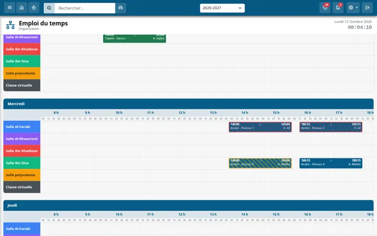Click Salle Ibn Khaldoun label above Mercredi section
Screen dimensions: 377x236
pos(22,49)
